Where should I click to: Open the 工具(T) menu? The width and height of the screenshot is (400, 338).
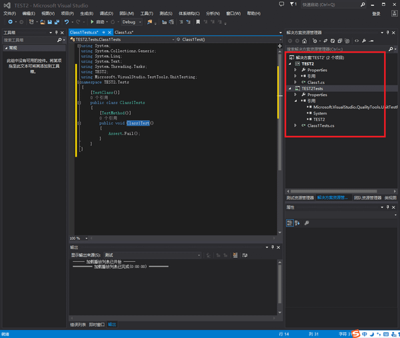147,13
